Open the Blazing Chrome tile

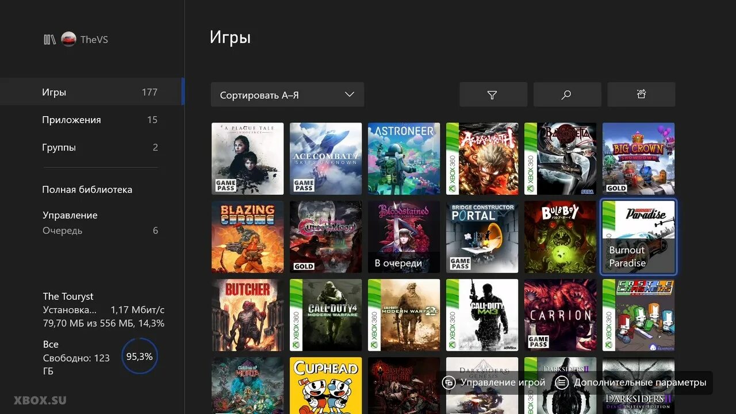[x=247, y=237]
